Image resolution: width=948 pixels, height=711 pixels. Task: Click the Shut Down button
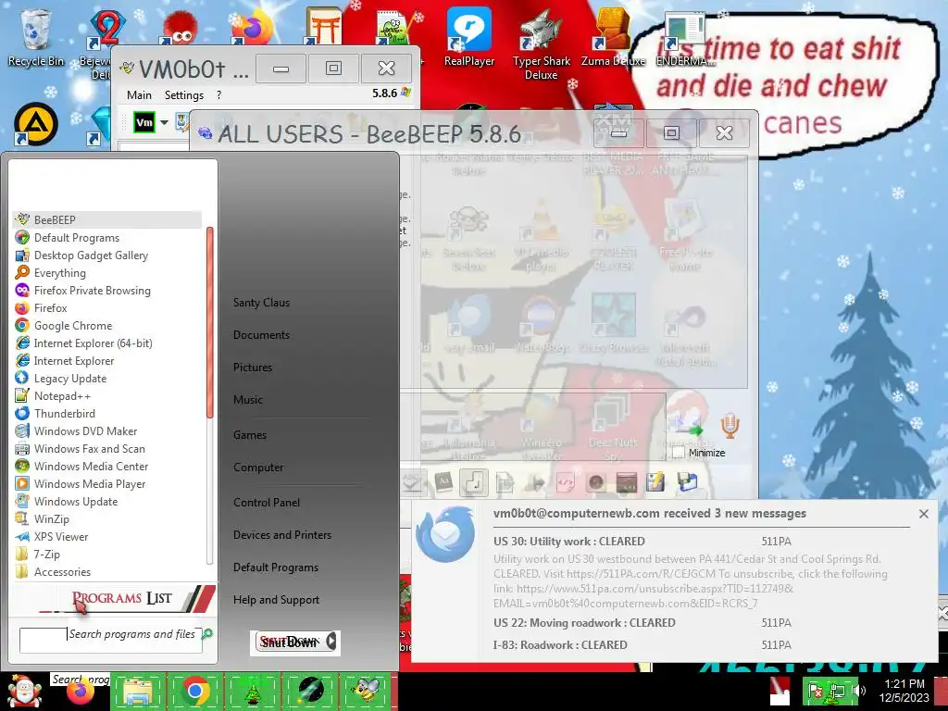pyautogui.click(x=289, y=642)
